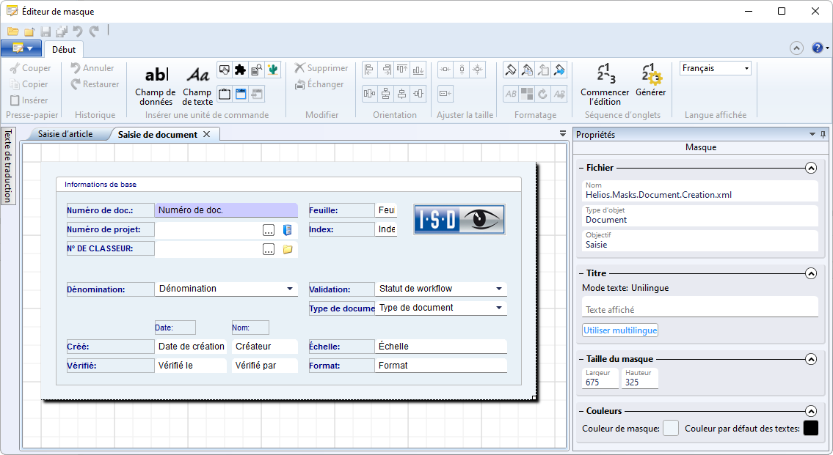The image size is (833, 455).
Task: Open the Statut de workflow dropdown
Action: [x=499, y=289]
